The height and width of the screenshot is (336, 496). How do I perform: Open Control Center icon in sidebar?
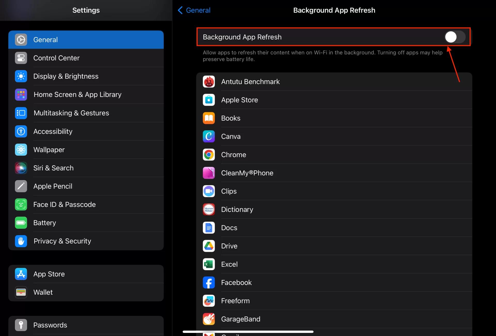tap(21, 58)
